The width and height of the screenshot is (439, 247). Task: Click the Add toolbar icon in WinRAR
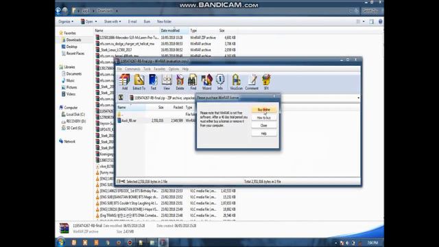(x=125, y=82)
